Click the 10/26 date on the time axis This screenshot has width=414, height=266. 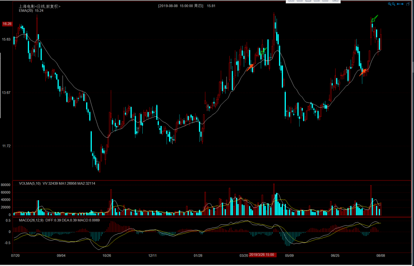(x=107, y=255)
